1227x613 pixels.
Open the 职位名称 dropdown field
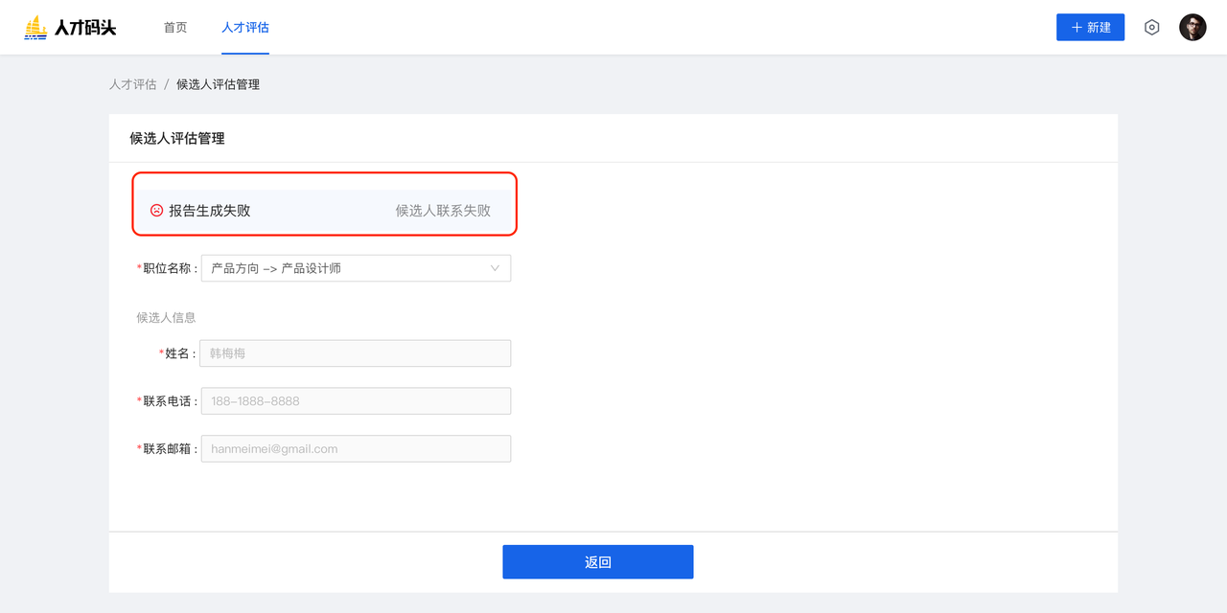345,268
